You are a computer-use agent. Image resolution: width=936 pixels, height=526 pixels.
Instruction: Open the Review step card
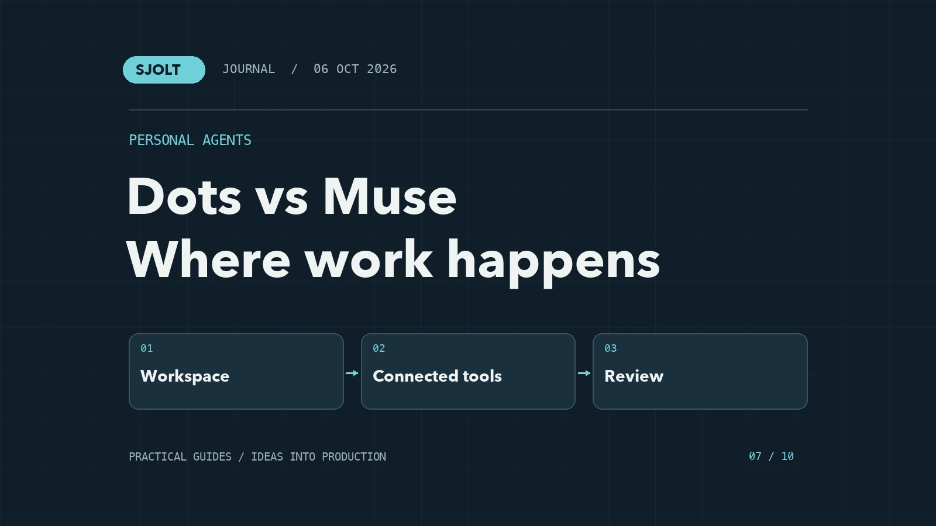coord(700,371)
